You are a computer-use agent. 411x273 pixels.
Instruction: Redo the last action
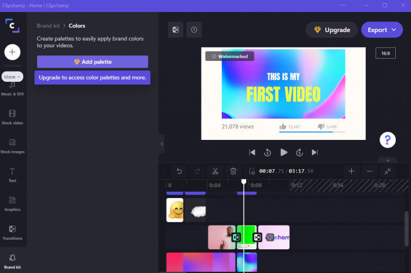197,171
